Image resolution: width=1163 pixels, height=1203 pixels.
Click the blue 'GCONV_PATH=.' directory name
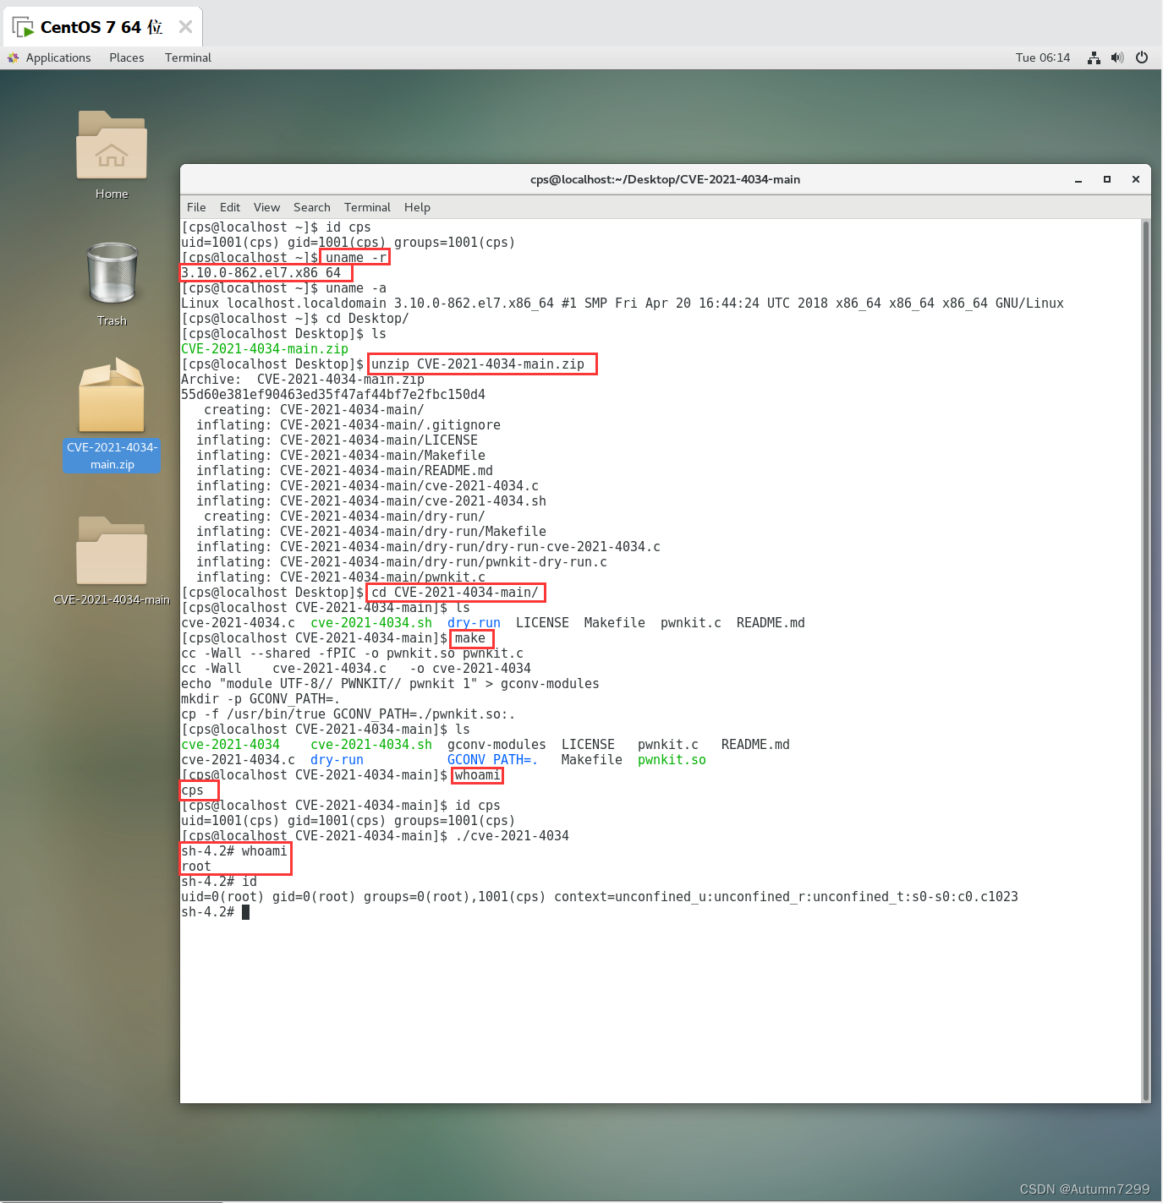tap(492, 760)
